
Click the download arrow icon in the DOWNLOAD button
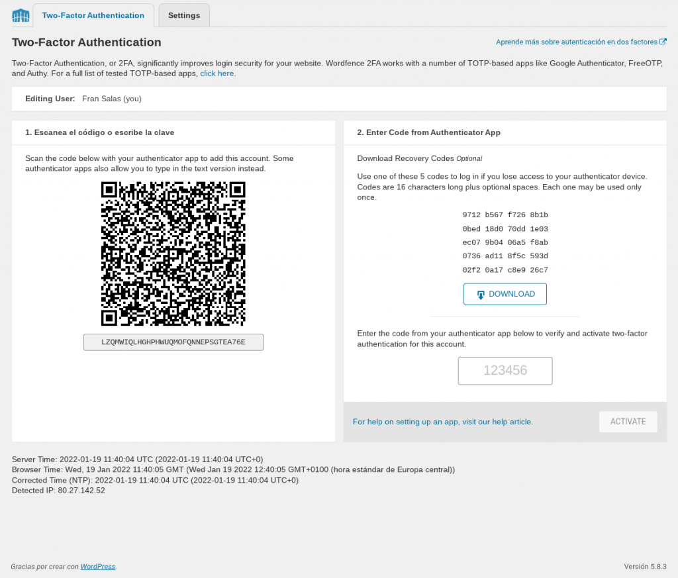[x=481, y=295]
